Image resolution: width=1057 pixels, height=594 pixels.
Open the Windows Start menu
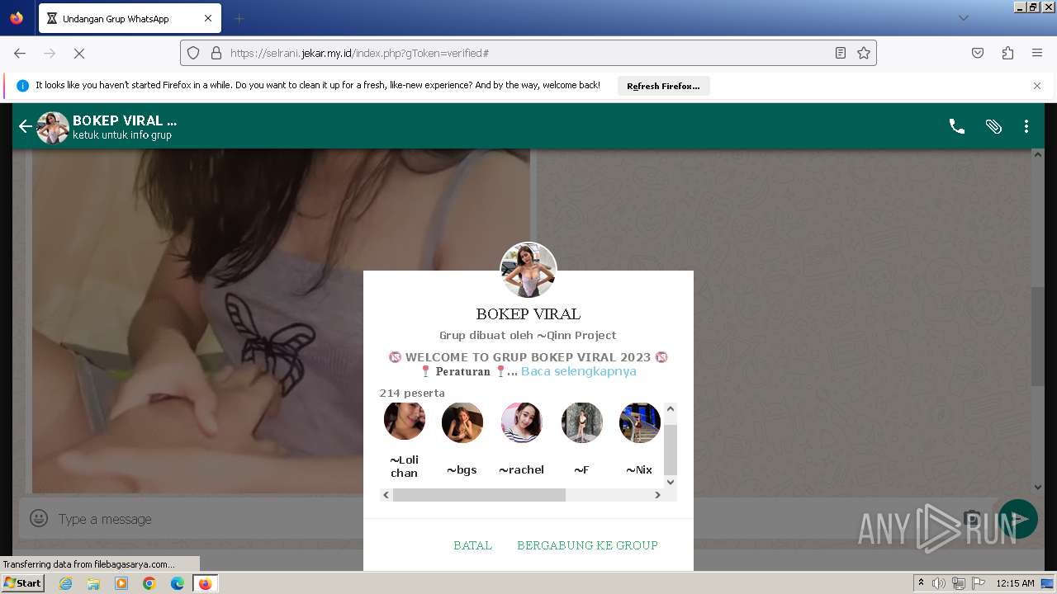click(x=23, y=583)
